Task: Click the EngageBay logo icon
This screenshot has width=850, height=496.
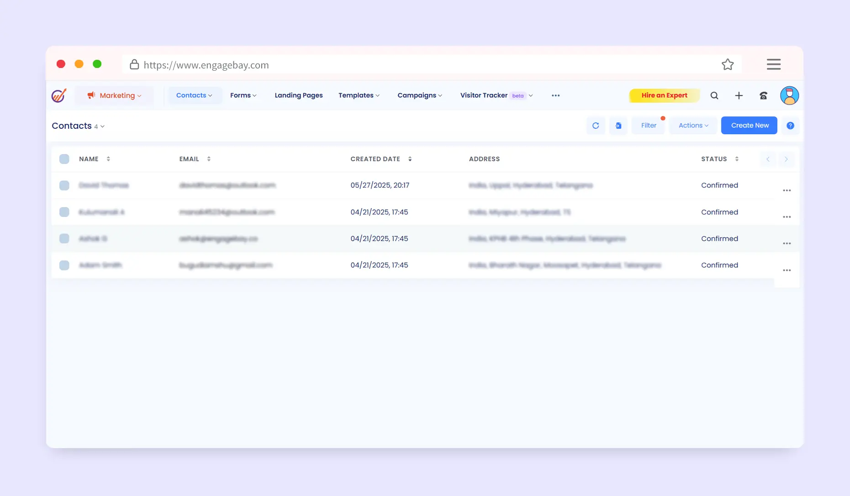Action: point(59,95)
